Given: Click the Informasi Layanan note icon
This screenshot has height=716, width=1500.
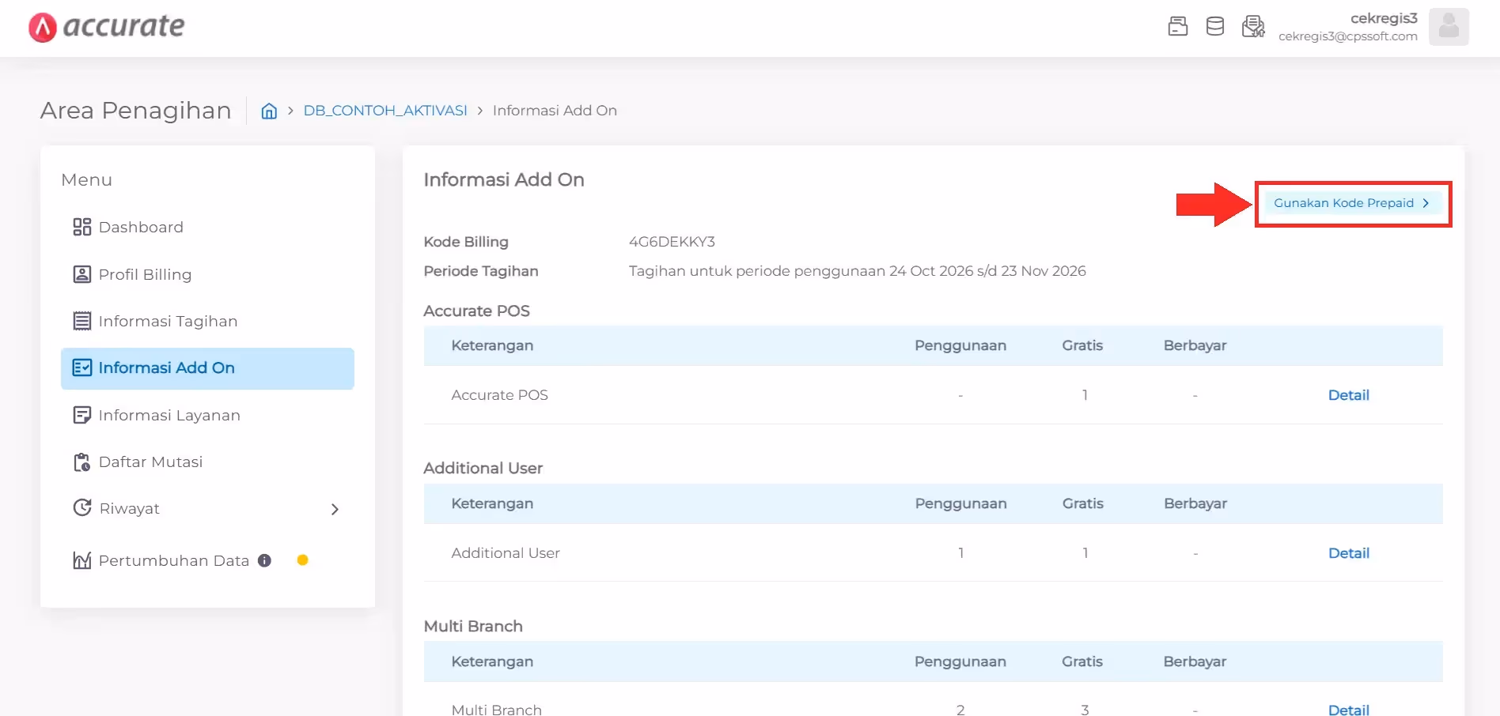Looking at the screenshot, I should coord(82,415).
